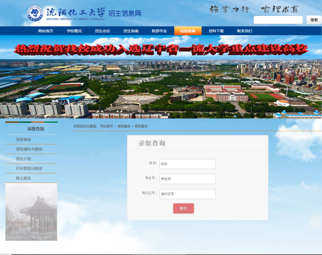
Task: Open the 联系我们 contact page
Action: click(244, 30)
